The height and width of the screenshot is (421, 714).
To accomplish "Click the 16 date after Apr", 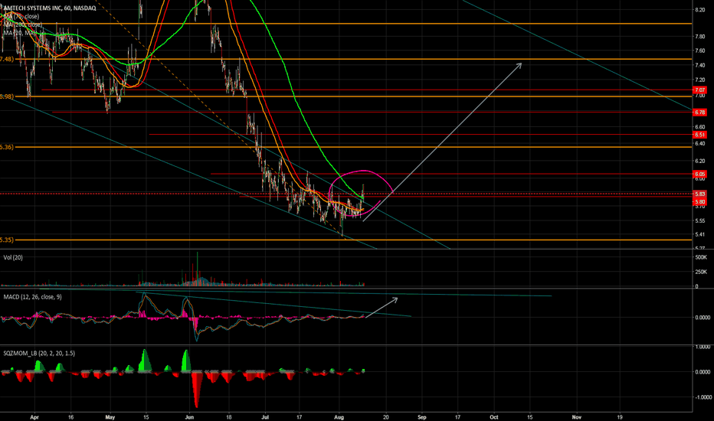I will [70, 417].
